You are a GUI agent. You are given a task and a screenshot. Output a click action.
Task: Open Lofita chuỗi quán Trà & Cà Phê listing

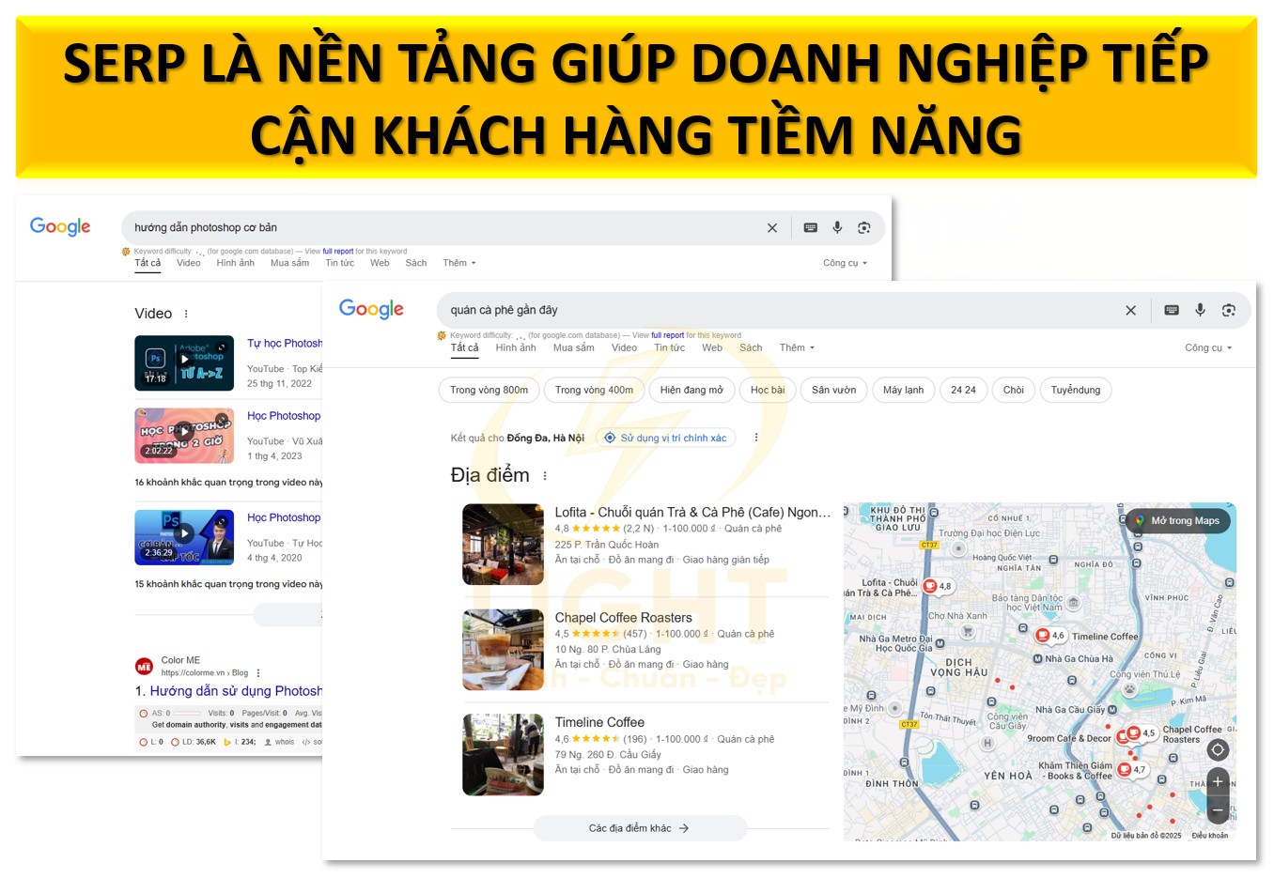(x=692, y=512)
